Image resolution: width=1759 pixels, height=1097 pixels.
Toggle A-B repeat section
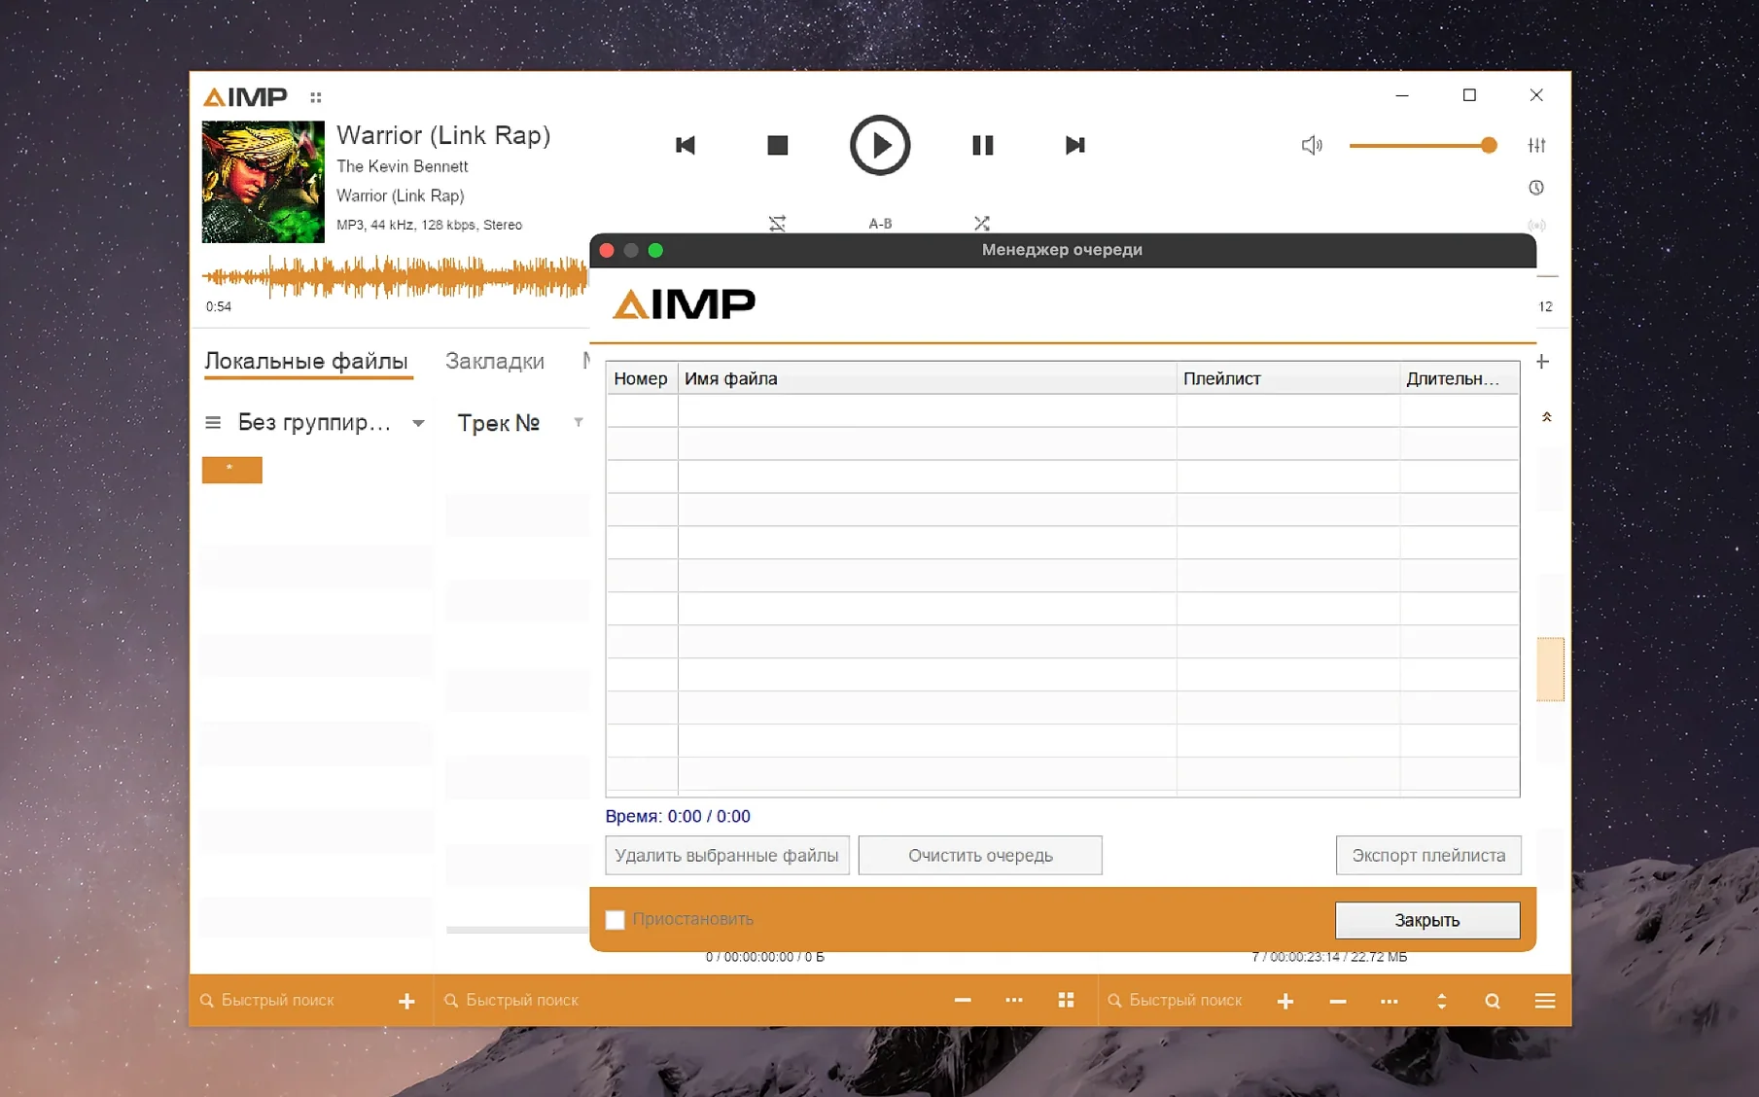click(880, 224)
